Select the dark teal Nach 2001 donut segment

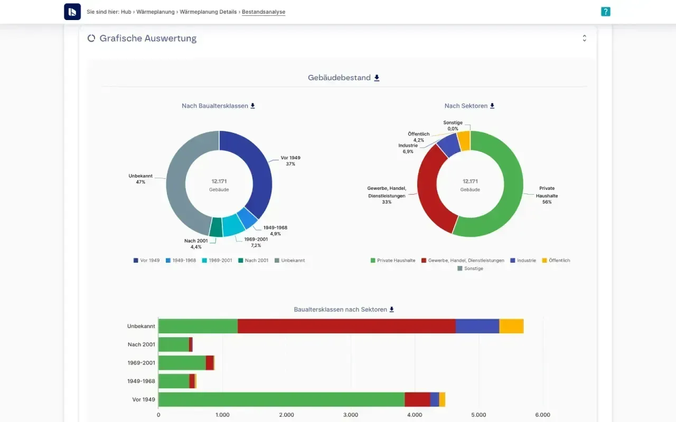coord(215,227)
